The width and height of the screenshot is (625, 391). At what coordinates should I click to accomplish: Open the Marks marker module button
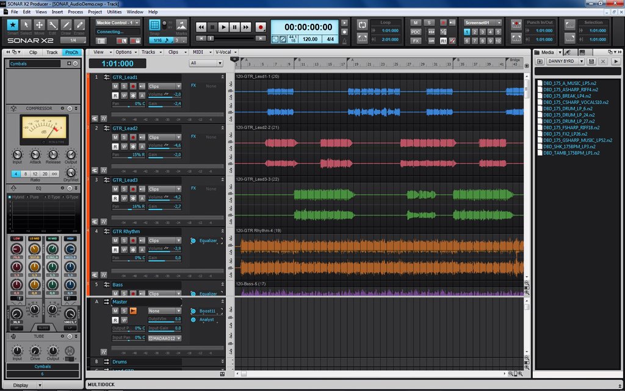click(181, 25)
